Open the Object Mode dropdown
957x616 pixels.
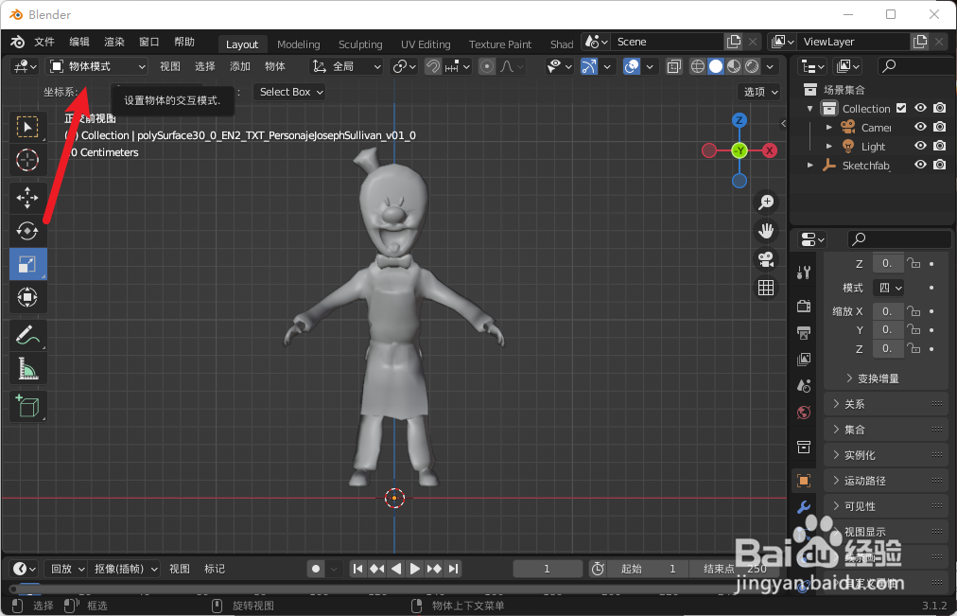(97, 66)
